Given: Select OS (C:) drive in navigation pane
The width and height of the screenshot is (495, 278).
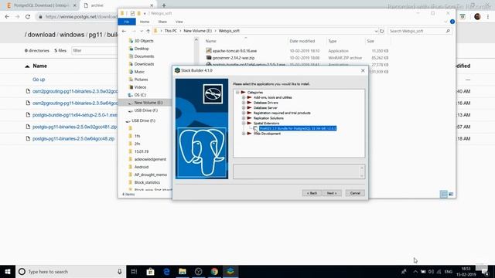Looking at the screenshot, I should [140, 95].
